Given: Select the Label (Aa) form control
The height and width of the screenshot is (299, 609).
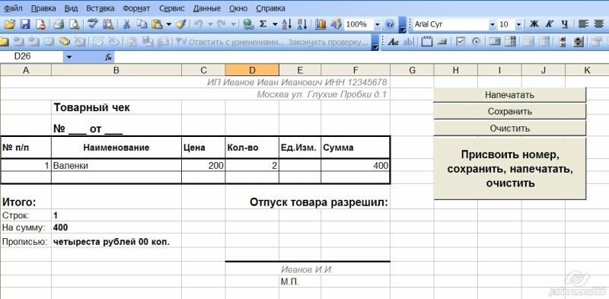Looking at the screenshot, I should coord(394,42).
